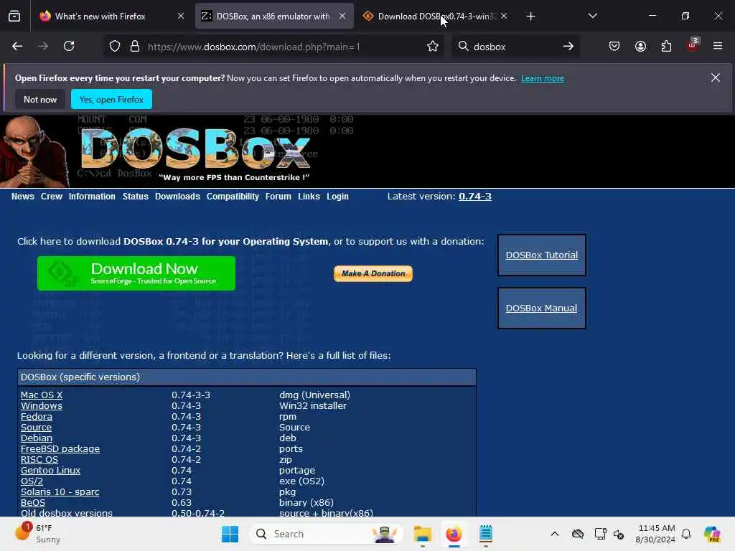This screenshot has height=551, width=735.
Task: Switch to What's new with Firefox tab
Action: pos(111,17)
